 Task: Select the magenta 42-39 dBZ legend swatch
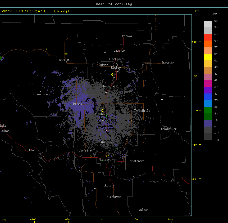208,83
